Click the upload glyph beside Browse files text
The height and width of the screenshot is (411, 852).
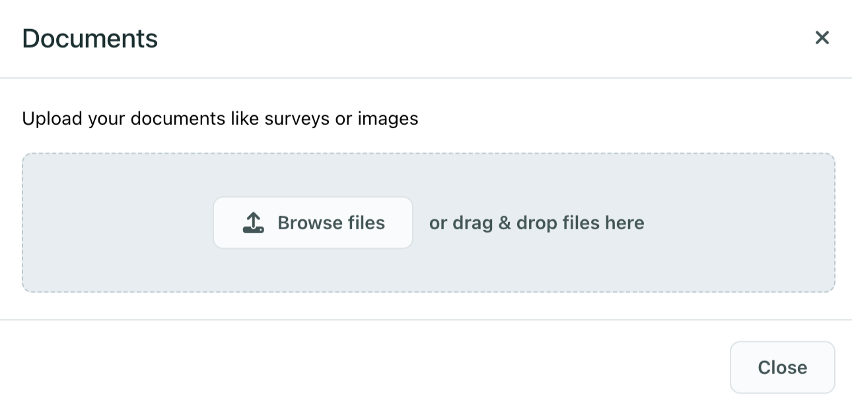(x=254, y=223)
